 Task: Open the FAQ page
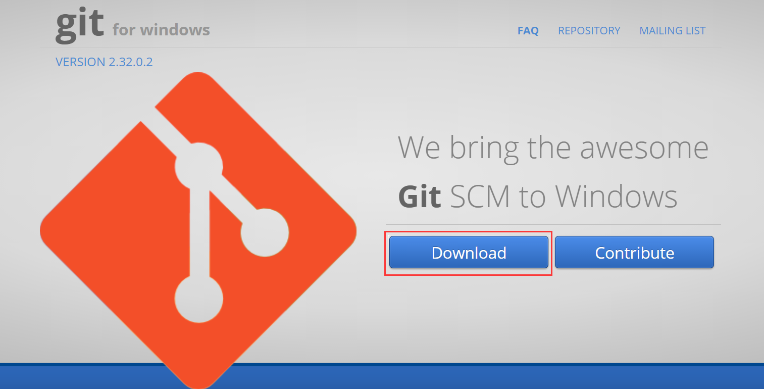click(528, 31)
